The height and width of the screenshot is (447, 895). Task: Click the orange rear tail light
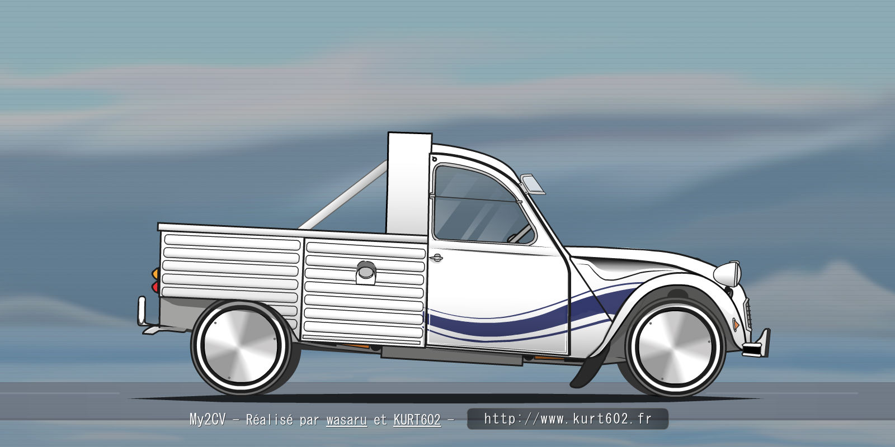[156, 274]
